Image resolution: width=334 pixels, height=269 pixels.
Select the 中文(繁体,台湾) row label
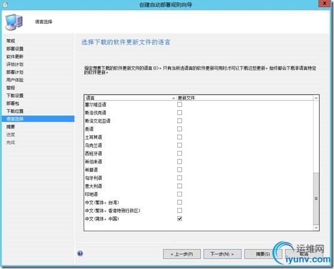coord(102,202)
